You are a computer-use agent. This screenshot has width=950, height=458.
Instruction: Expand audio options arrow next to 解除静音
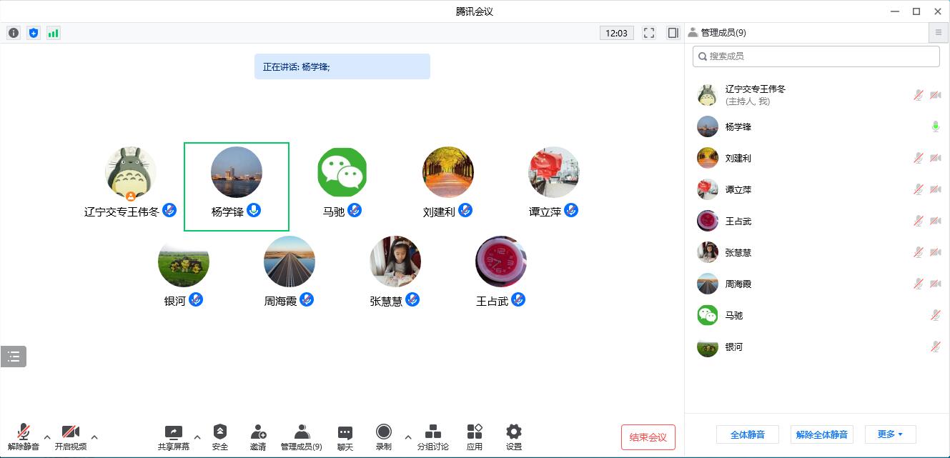[47, 437]
